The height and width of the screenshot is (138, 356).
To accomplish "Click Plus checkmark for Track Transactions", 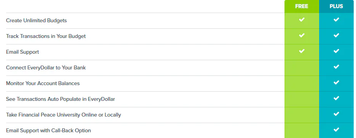I will [x=336, y=35].
